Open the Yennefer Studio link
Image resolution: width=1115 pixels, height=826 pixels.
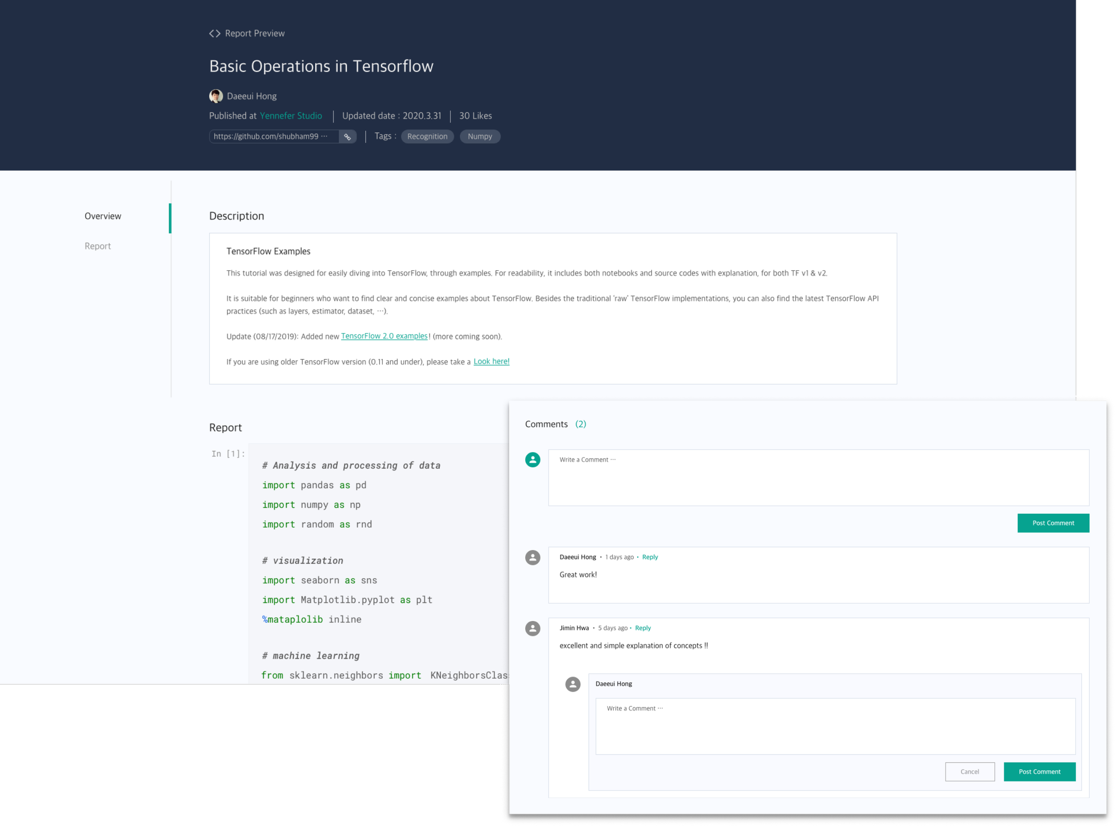click(x=291, y=116)
